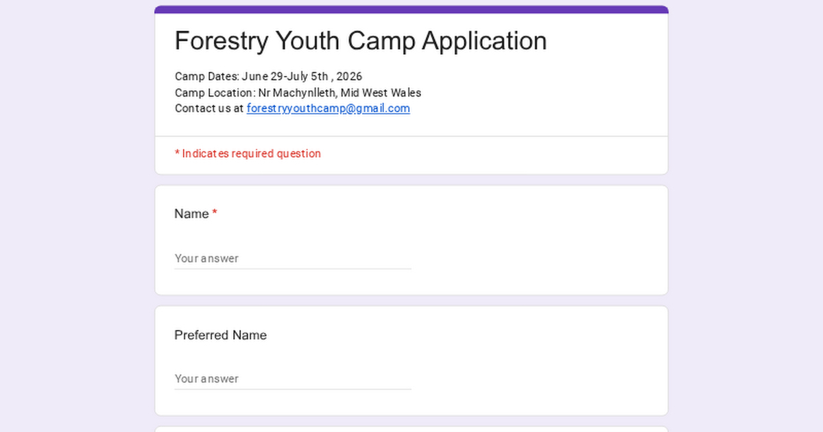
Task: Click the "June 29-July 5th, 2026" date text
Action: click(302, 76)
